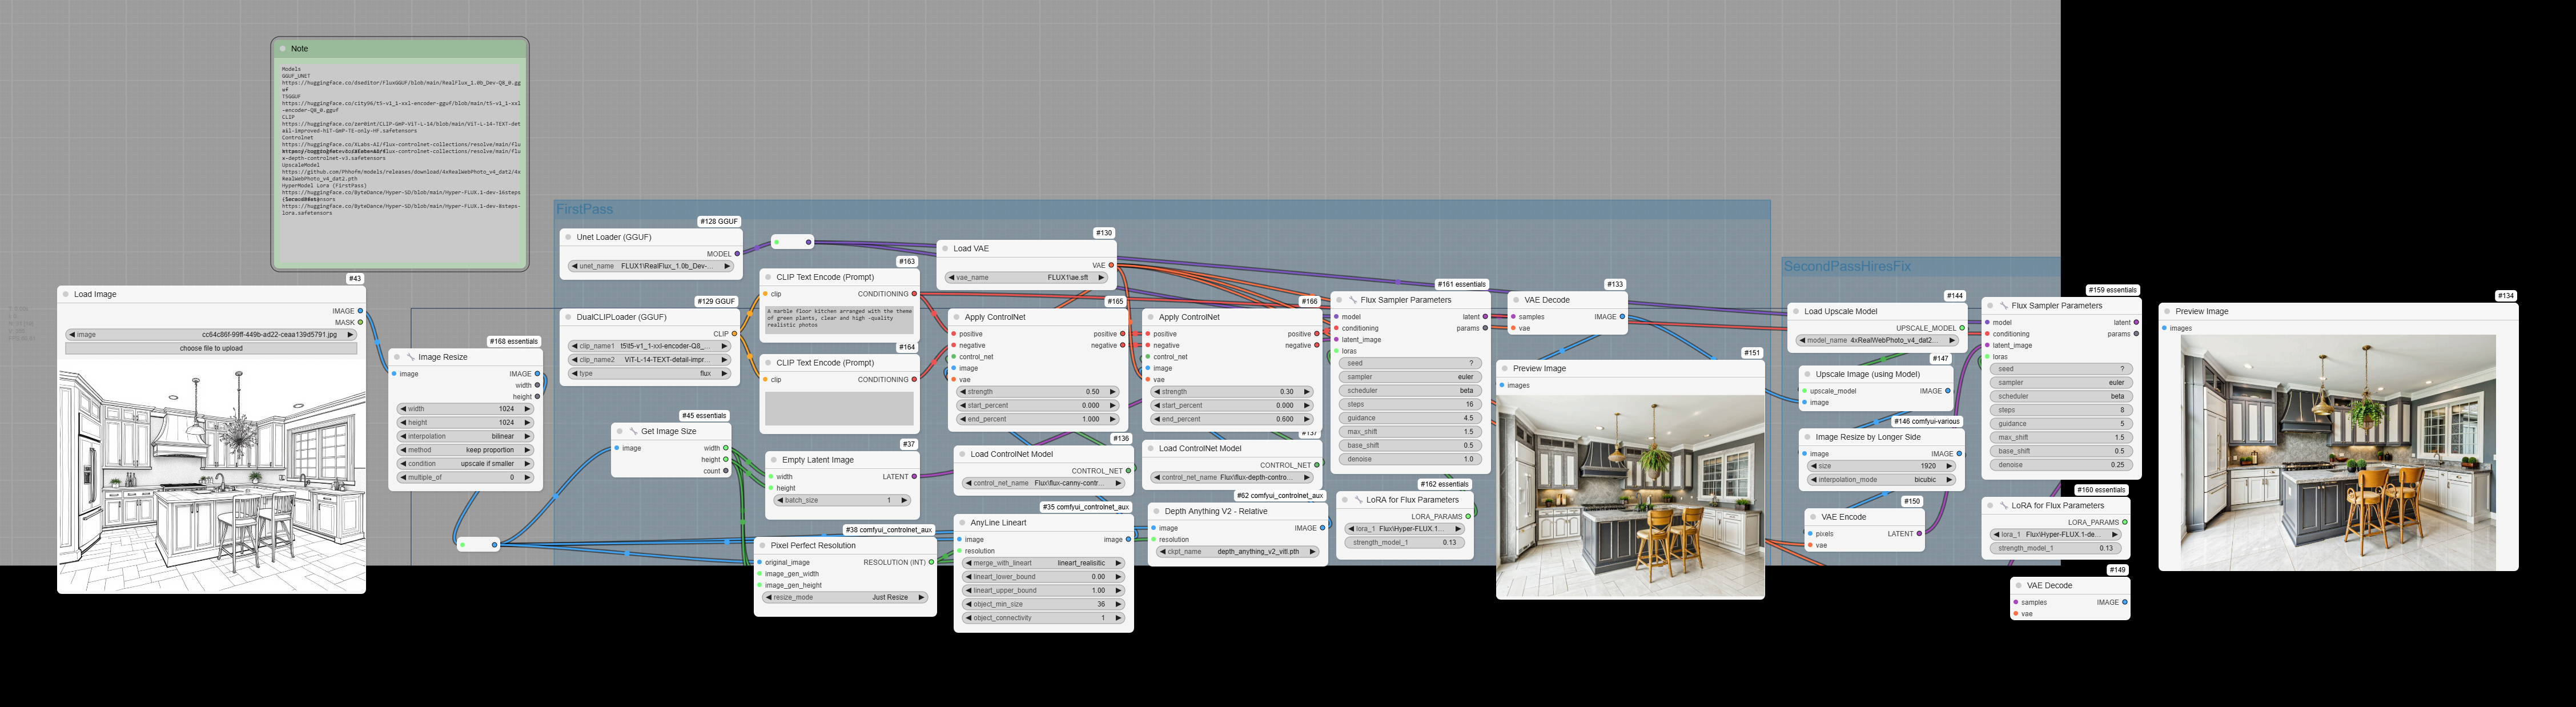Image resolution: width=2576 pixels, height=707 pixels.
Task: Click the params output port on Flux Sampler #161
Action: click(1485, 328)
